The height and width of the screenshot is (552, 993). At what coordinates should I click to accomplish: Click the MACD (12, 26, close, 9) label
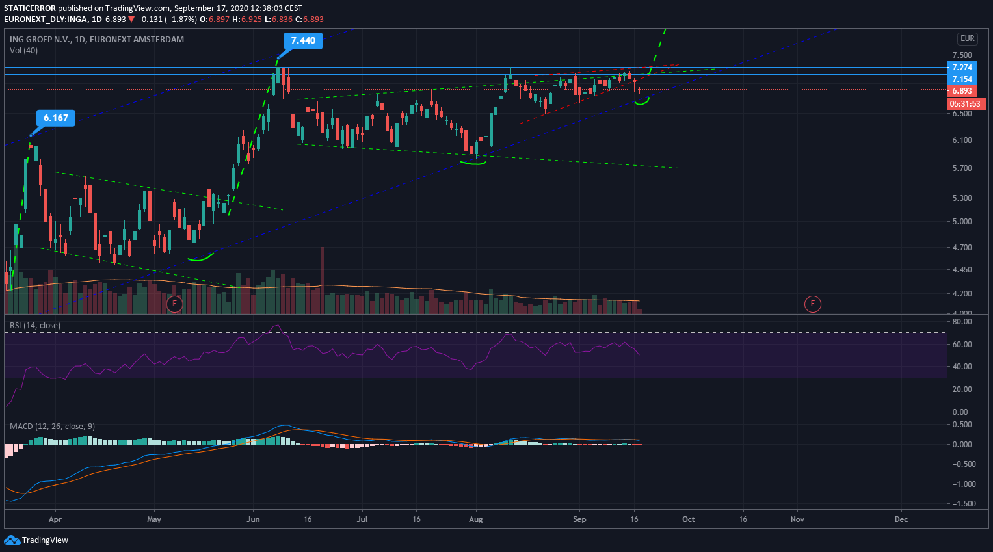(x=52, y=427)
